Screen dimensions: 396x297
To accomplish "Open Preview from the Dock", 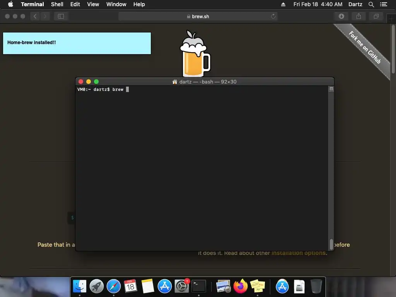I will [224, 287].
